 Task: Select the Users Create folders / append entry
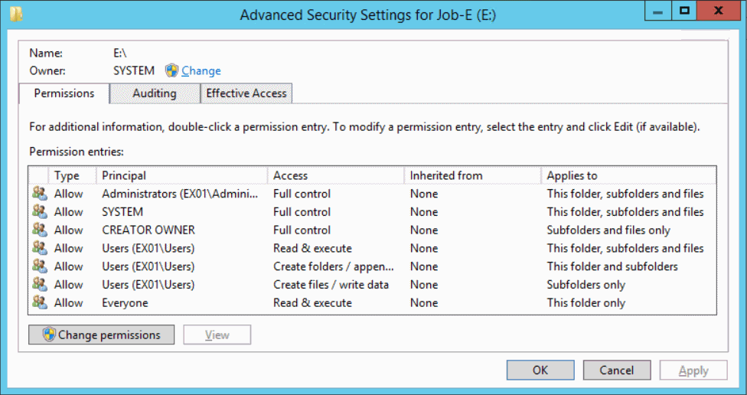[372, 266]
